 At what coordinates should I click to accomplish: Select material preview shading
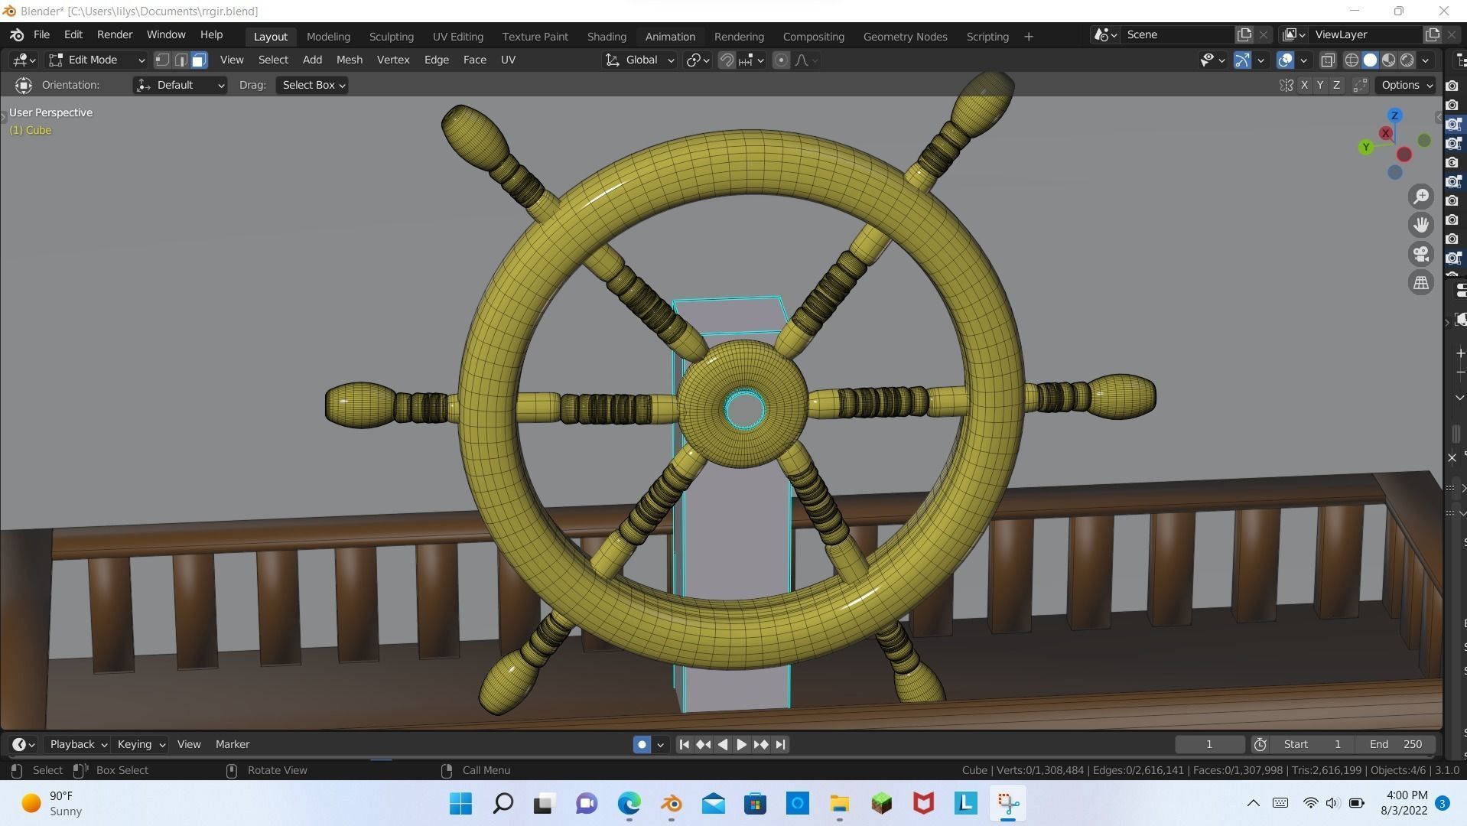(x=1388, y=60)
